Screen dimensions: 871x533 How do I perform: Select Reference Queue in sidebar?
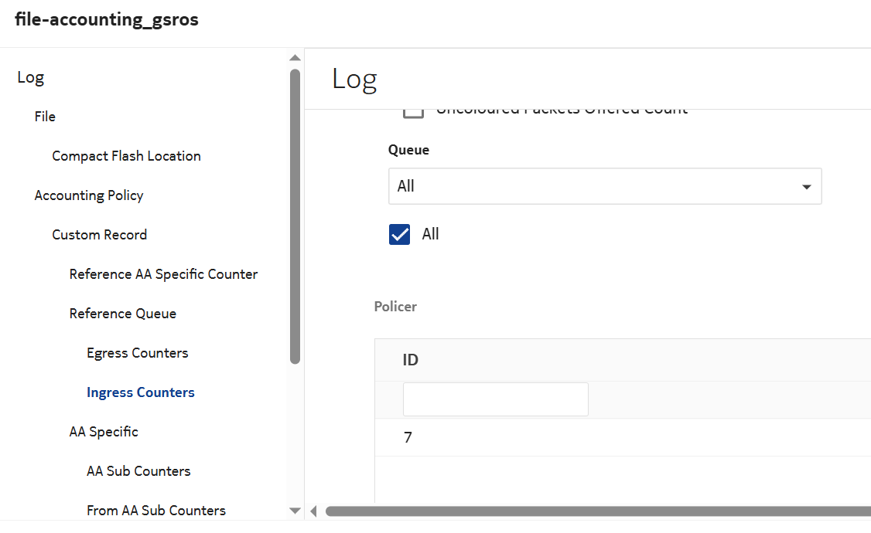pyautogui.click(x=122, y=314)
